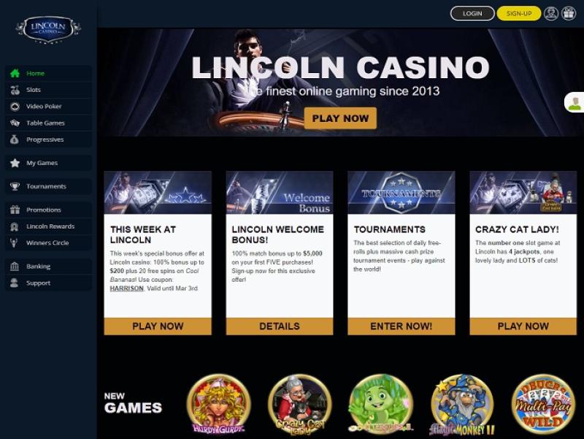584x439 pixels.
Task: Click the LOGIN button
Action: [472, 13]
